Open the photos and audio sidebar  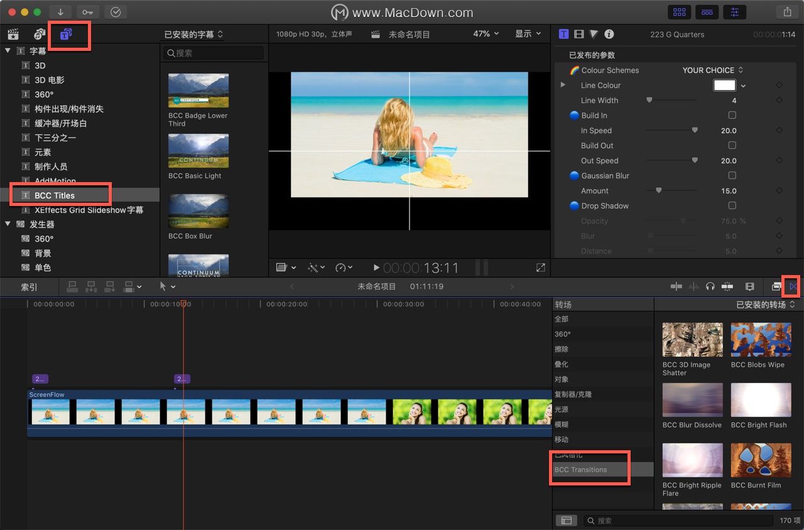40,35
